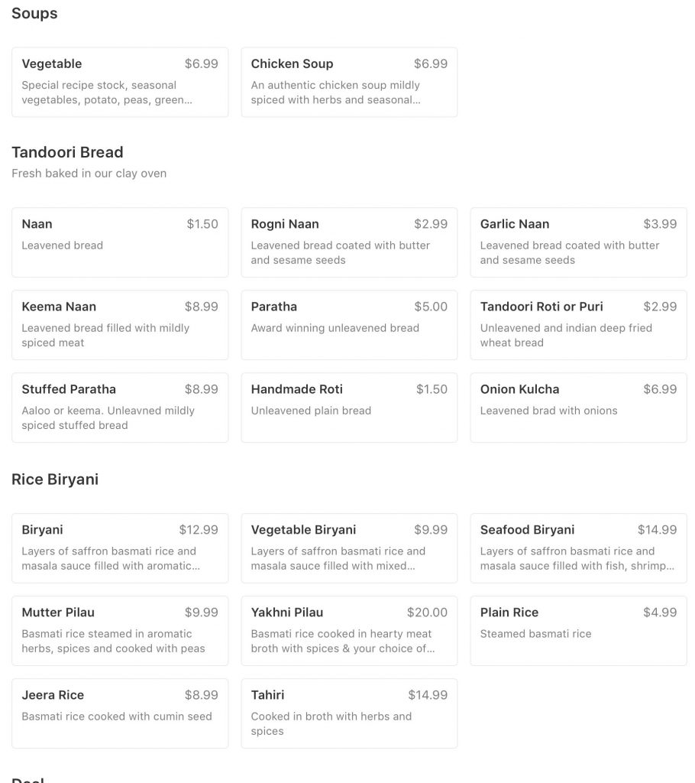
Task: Click Tandoori Roti or Puri
Action: tap(578, 324)
